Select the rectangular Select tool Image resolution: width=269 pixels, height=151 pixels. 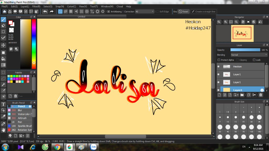click(3, 72)
